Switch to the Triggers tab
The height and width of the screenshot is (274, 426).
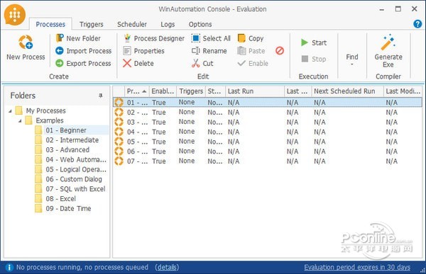point(92,24)
